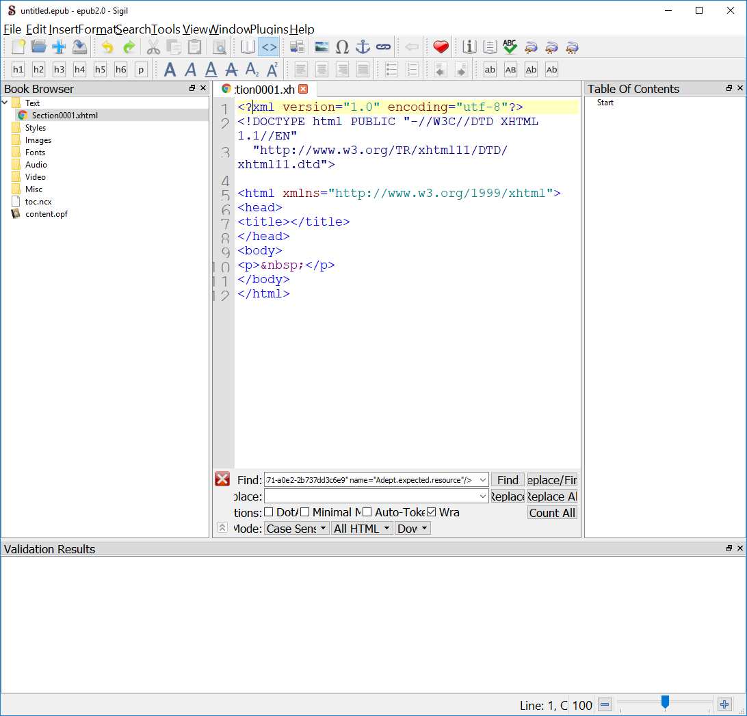The height and width of the screenshot is (716, 747).
Task: Open the search direction Down dropdown
Action: [x=412, y=528]
